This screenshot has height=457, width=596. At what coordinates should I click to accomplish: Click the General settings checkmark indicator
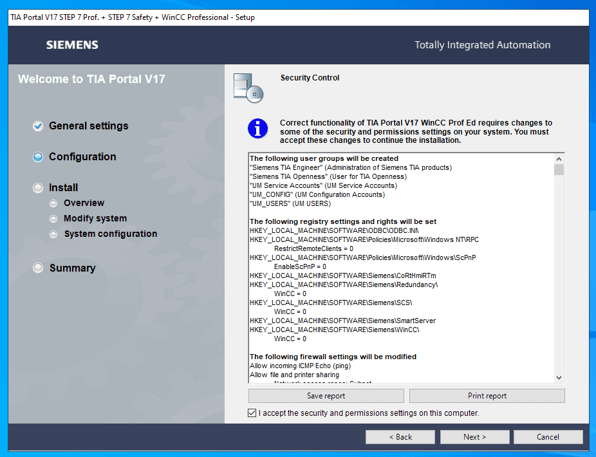(38, 126)
